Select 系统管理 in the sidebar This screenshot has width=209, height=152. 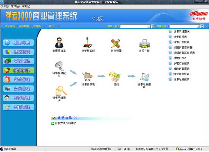click(18, 107)
